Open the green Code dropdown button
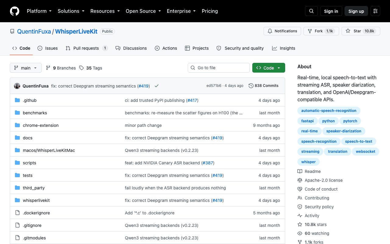The height and width of the screenshot is (244, 390). pyautogui.click(x=269, y=68)
